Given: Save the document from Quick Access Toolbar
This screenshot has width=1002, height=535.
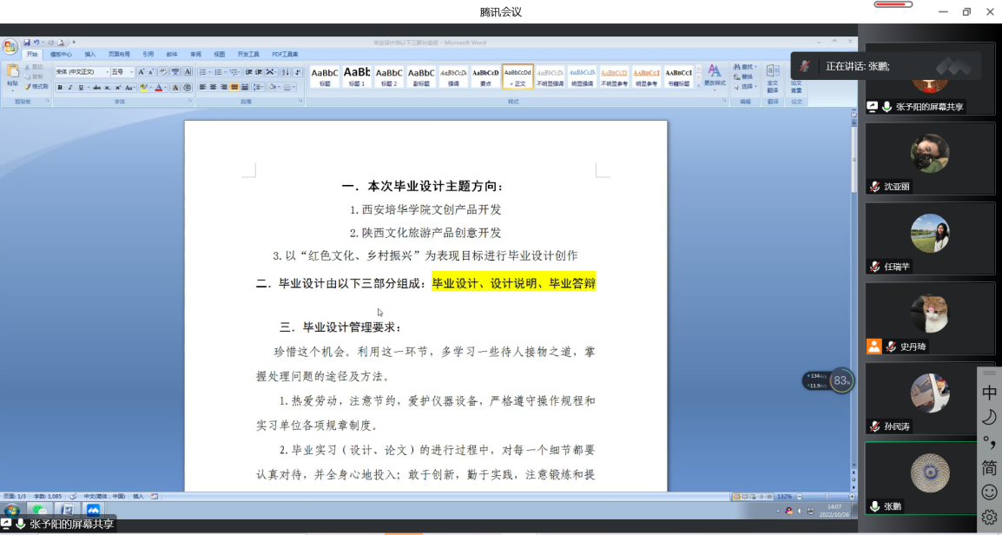Looking at the screenshot, I should (28, 42).
